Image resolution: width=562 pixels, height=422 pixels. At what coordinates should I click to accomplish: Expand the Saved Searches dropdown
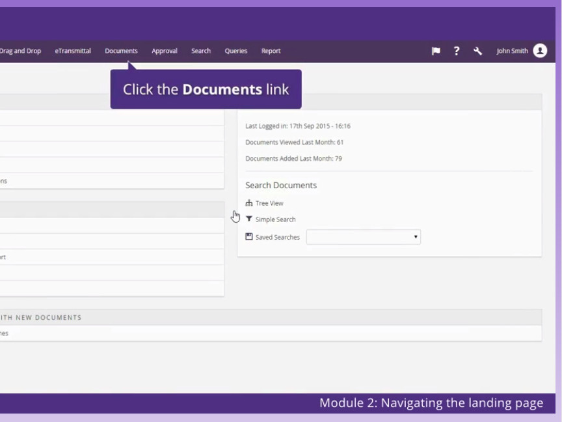[363, 237]
